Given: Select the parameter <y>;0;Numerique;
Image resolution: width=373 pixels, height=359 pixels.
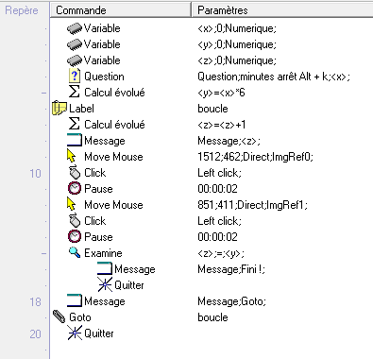Looking at the screenshot, I should (237, 44).
